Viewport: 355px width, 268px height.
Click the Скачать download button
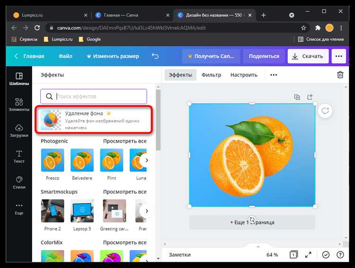pos(308,56)
